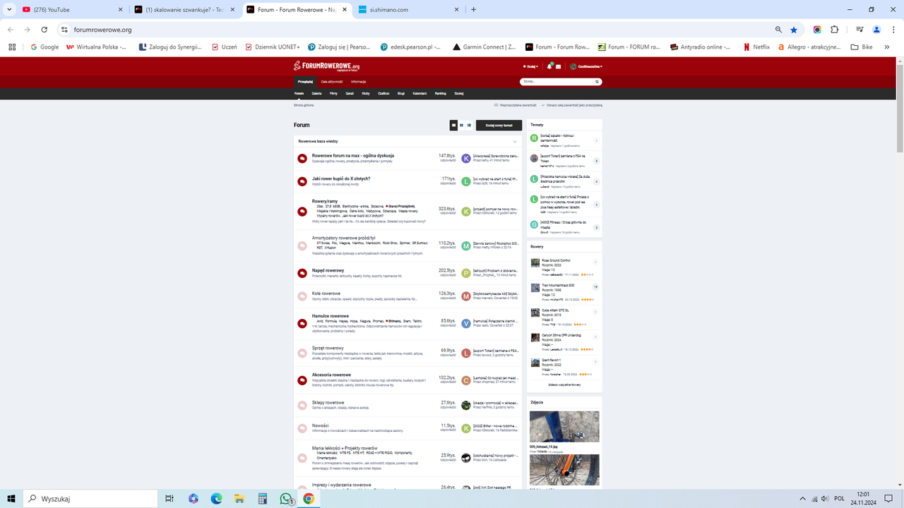Open the user account dropdown menu
904x508 pixels.
coord(586,66)
